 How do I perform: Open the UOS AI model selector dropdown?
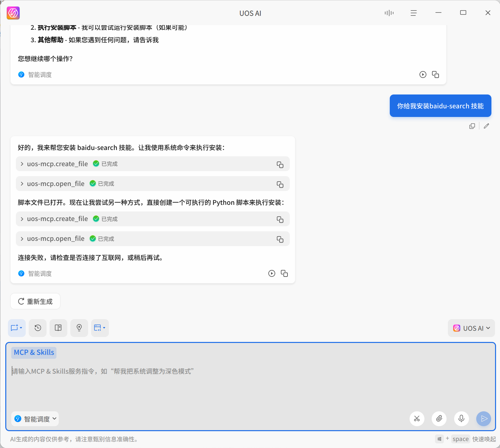click(471, 328)
